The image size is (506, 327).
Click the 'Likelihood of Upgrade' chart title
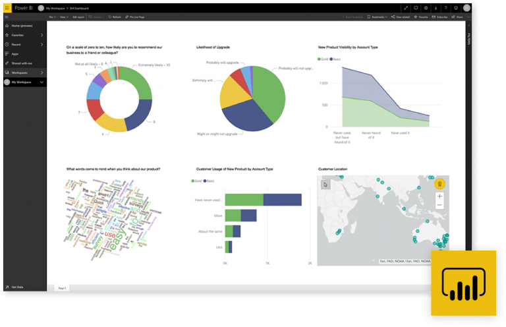[213, 47]
